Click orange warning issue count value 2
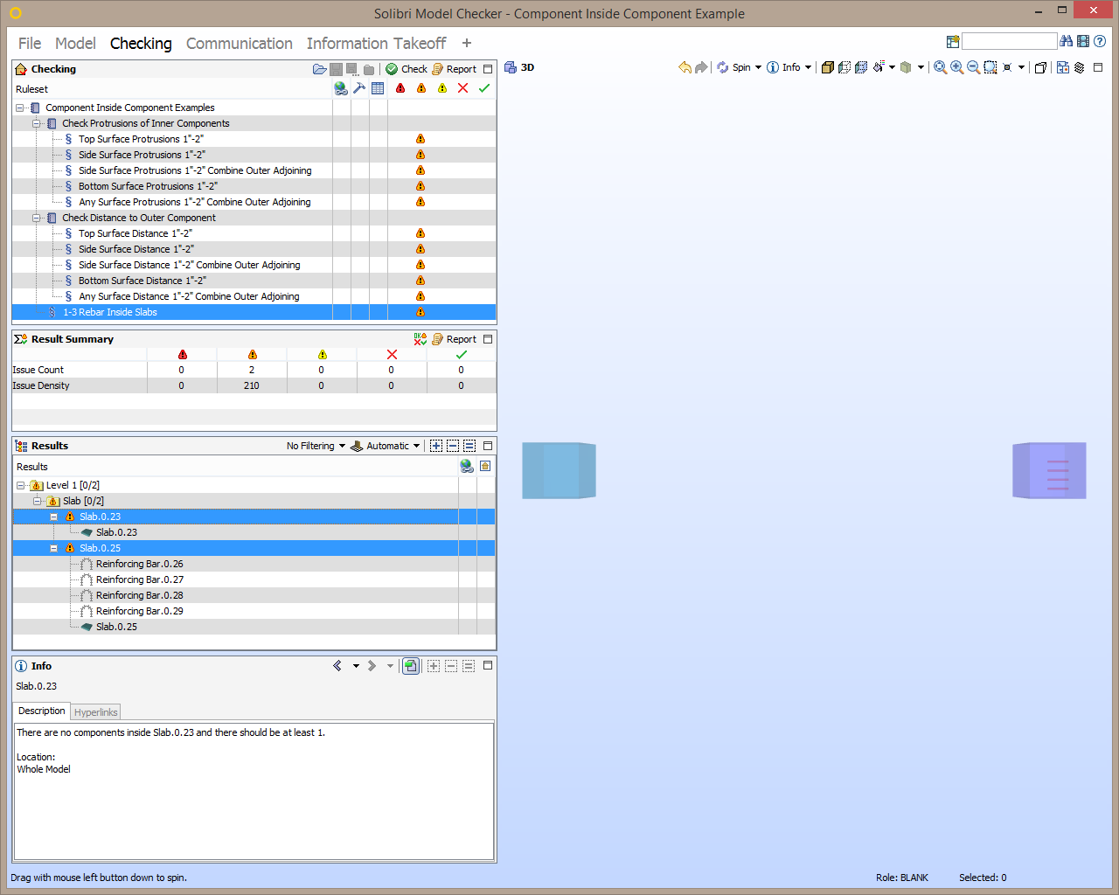Viewport: 1119px width, 895px height. tap(252, 370)
